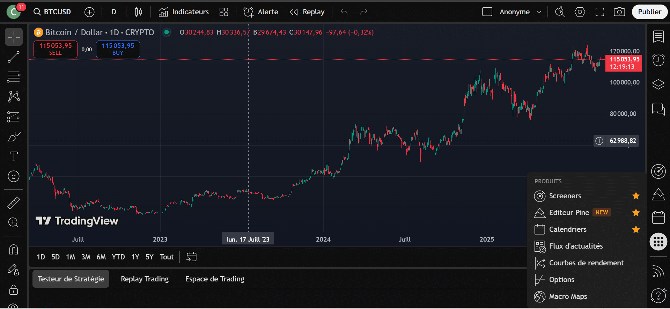This screenshot has width=670, height=309.
Task: Switch to the Replay Trading tab
Action: 145,279
